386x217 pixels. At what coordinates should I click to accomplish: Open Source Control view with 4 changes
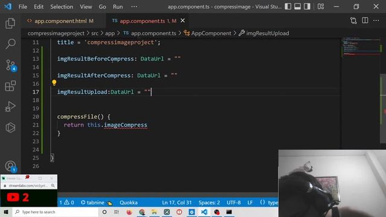[x=11, y=66]
